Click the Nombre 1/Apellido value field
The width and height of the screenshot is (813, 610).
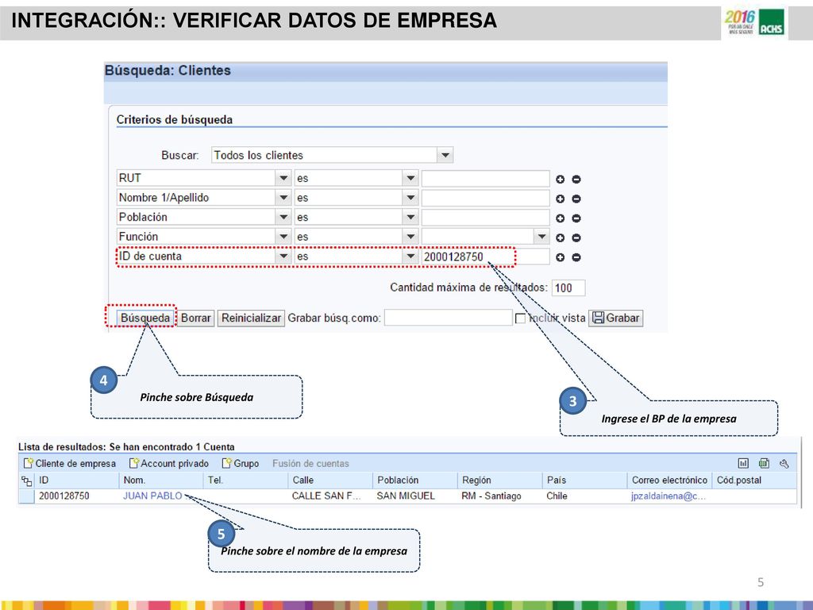click(x=485, y=198)
